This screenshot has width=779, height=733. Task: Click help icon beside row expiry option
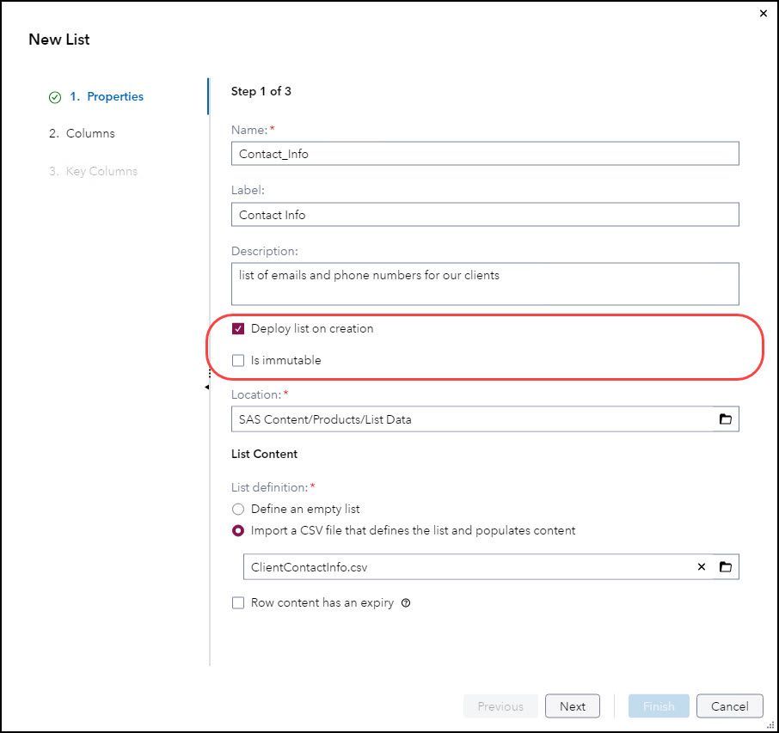pos(406,603)
